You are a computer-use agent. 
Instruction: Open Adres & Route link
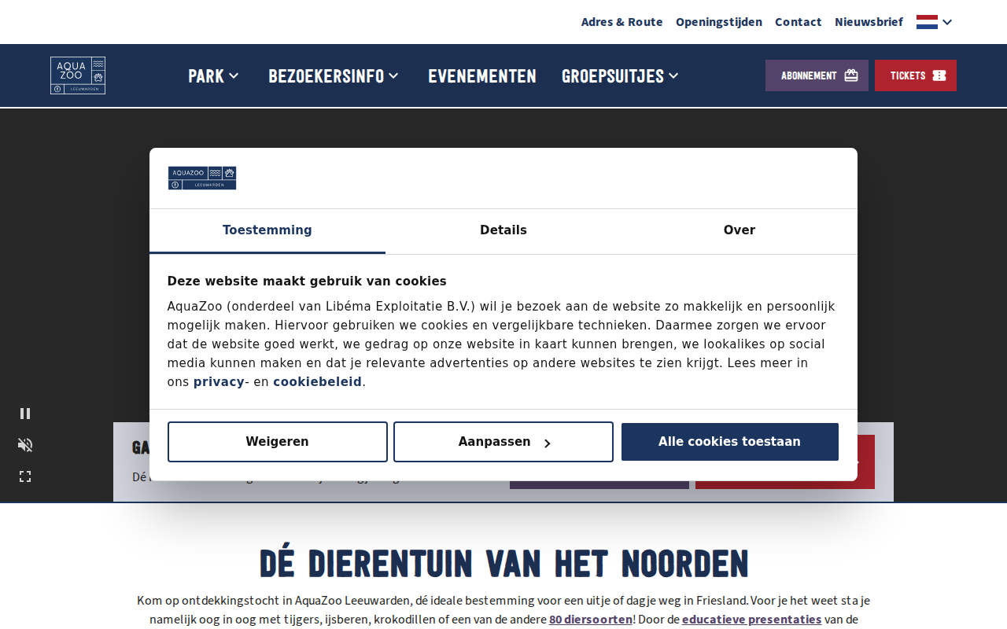coord(622,22)
